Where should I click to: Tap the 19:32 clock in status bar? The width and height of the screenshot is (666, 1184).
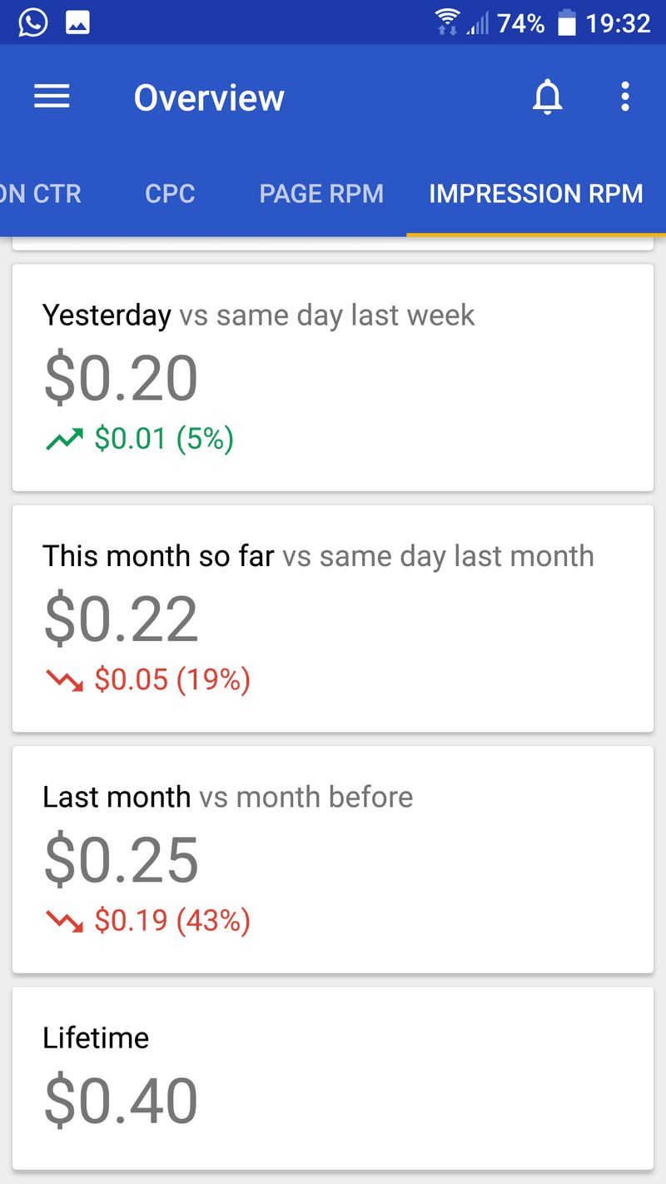[x=618, y=23]
